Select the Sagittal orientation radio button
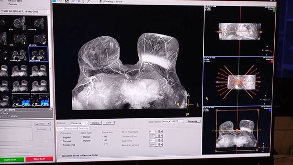 pos(61,137)
